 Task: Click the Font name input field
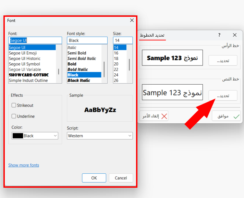coord(35,40)
